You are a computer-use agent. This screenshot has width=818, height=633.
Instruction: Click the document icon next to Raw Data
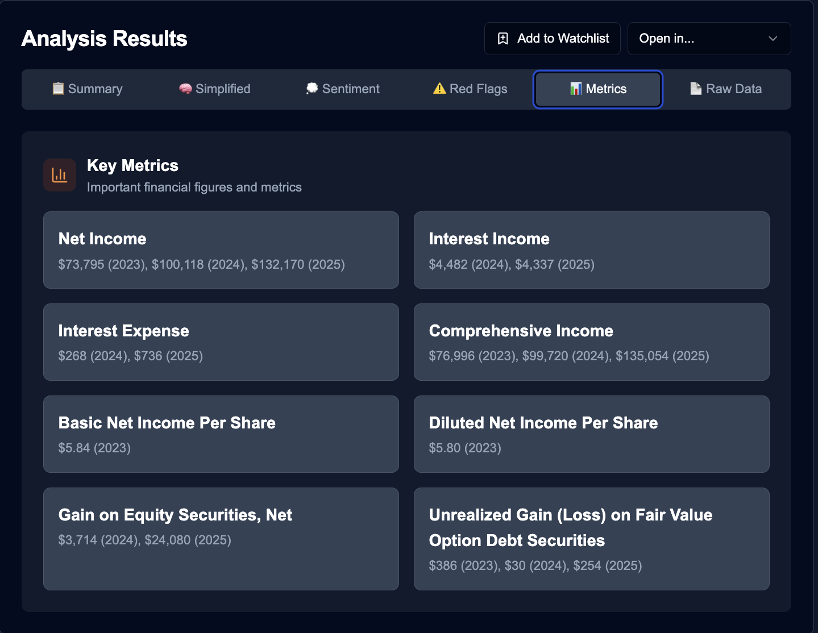tap(695, 88)
